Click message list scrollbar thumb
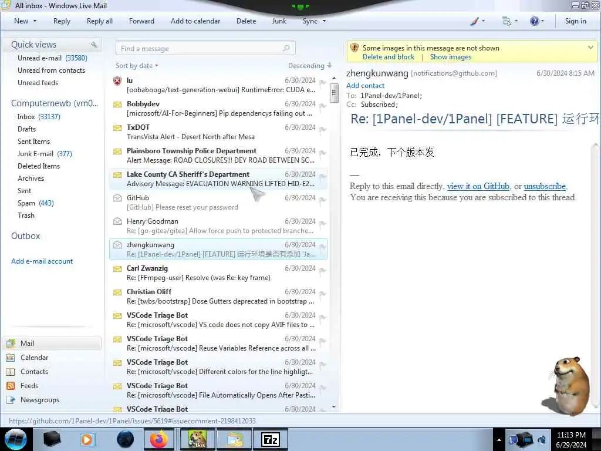The width and height of the screenshot is (601, 451). [x=334, y=93]
